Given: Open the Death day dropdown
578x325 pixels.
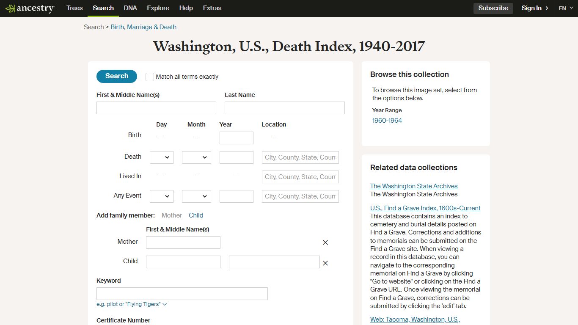Looking at the screenshot, I should [x=162, y=157].
